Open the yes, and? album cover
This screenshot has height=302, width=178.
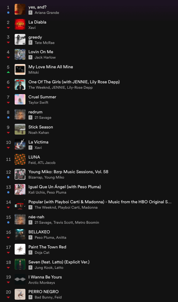[20, 9]
